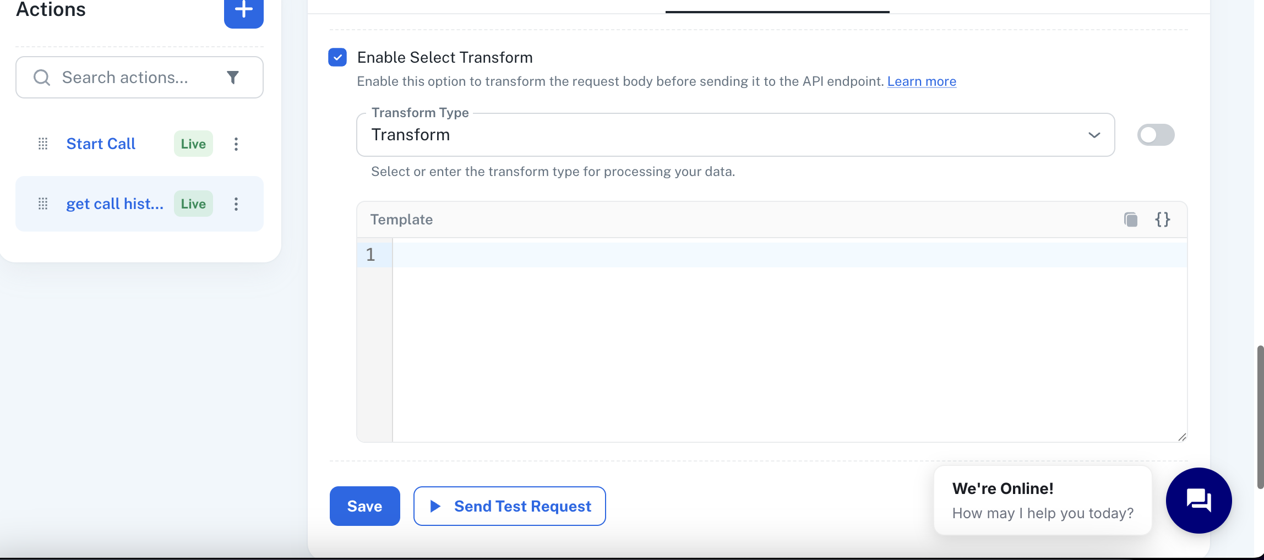Open the Learn more link
1264x560 pixels.
[922, 81]
